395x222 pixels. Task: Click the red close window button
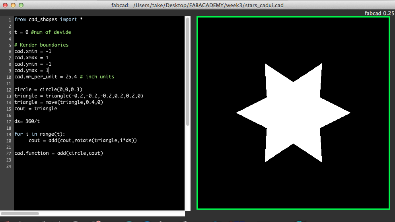(5, 5)
